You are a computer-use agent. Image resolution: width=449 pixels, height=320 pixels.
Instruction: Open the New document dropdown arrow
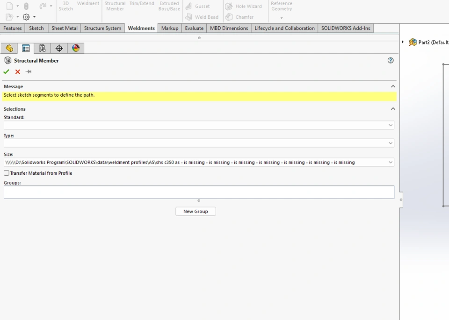pyautogui.click(x=17, y=6)
